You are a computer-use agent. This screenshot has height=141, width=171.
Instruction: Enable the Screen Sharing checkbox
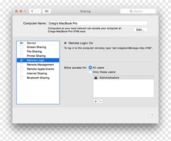click(21, 47)
